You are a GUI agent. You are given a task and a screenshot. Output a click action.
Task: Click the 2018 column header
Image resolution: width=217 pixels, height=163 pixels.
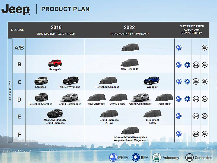56,27
